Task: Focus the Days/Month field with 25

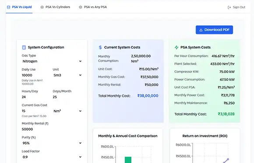Action: click(x=67, y=97)
